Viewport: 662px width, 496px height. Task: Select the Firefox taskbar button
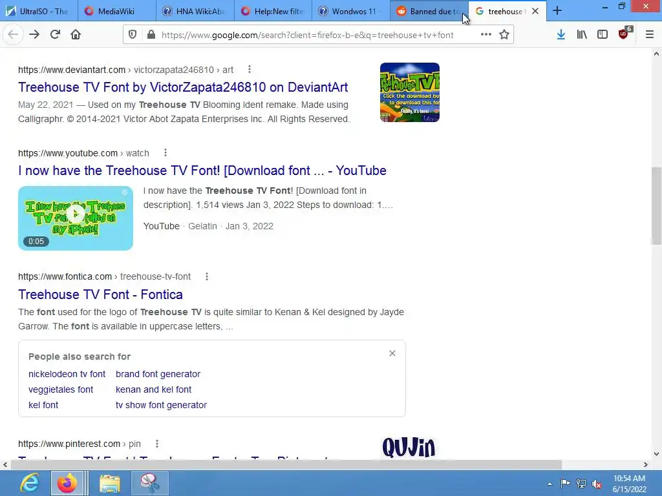[67, 483]
